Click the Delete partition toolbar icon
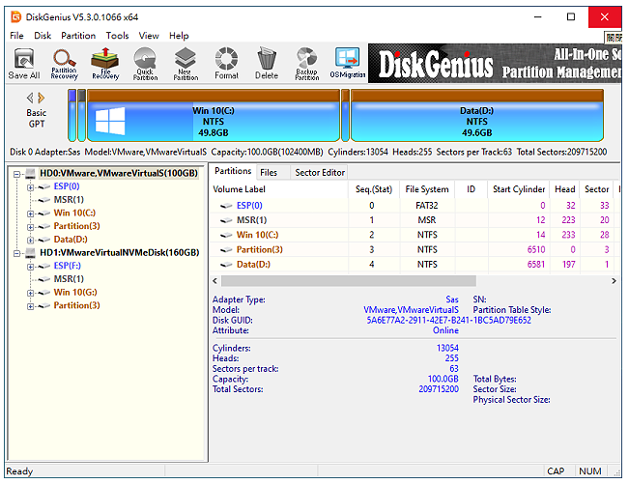 [x=267, y=64]
